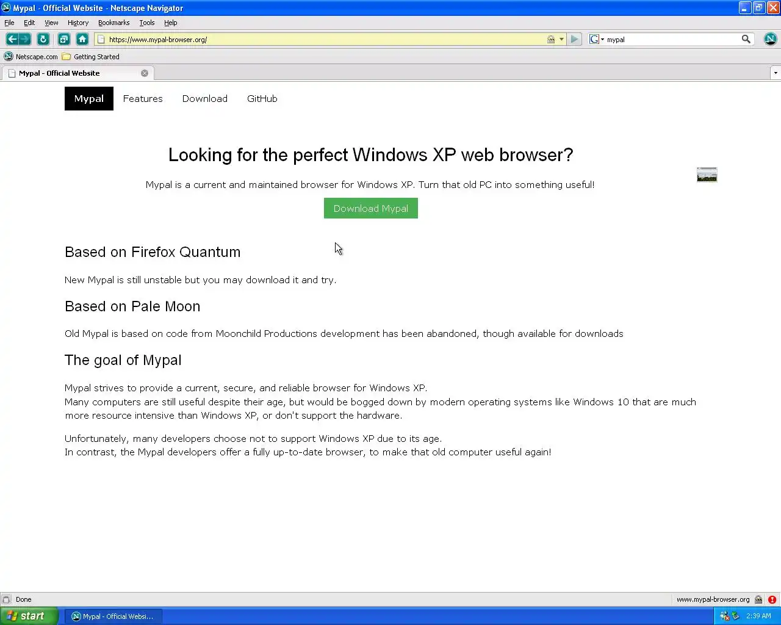Click the Netscape icon in the title bar

[x=6, y=8]
